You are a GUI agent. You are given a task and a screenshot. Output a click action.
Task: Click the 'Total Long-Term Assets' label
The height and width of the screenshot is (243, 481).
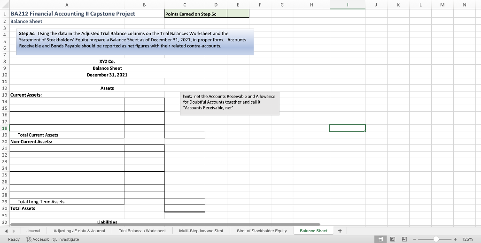[41, 202]
